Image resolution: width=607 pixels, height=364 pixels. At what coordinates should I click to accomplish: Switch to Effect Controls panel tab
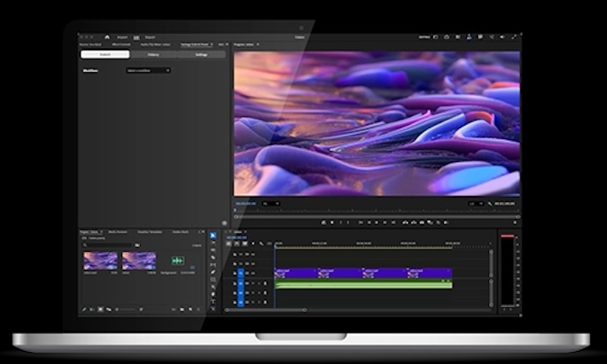(x=121, y=44)
